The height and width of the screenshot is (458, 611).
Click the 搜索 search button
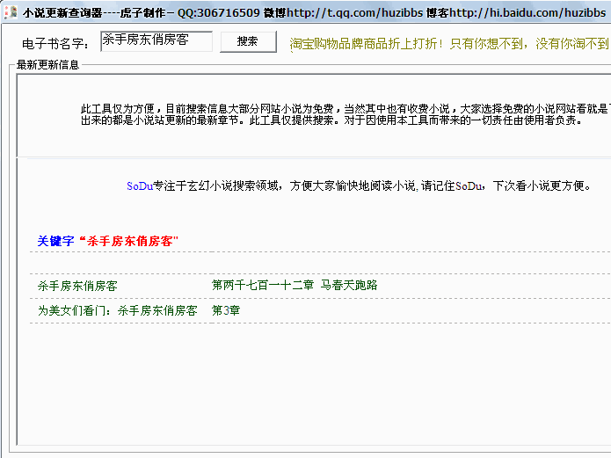click(248, 41)
